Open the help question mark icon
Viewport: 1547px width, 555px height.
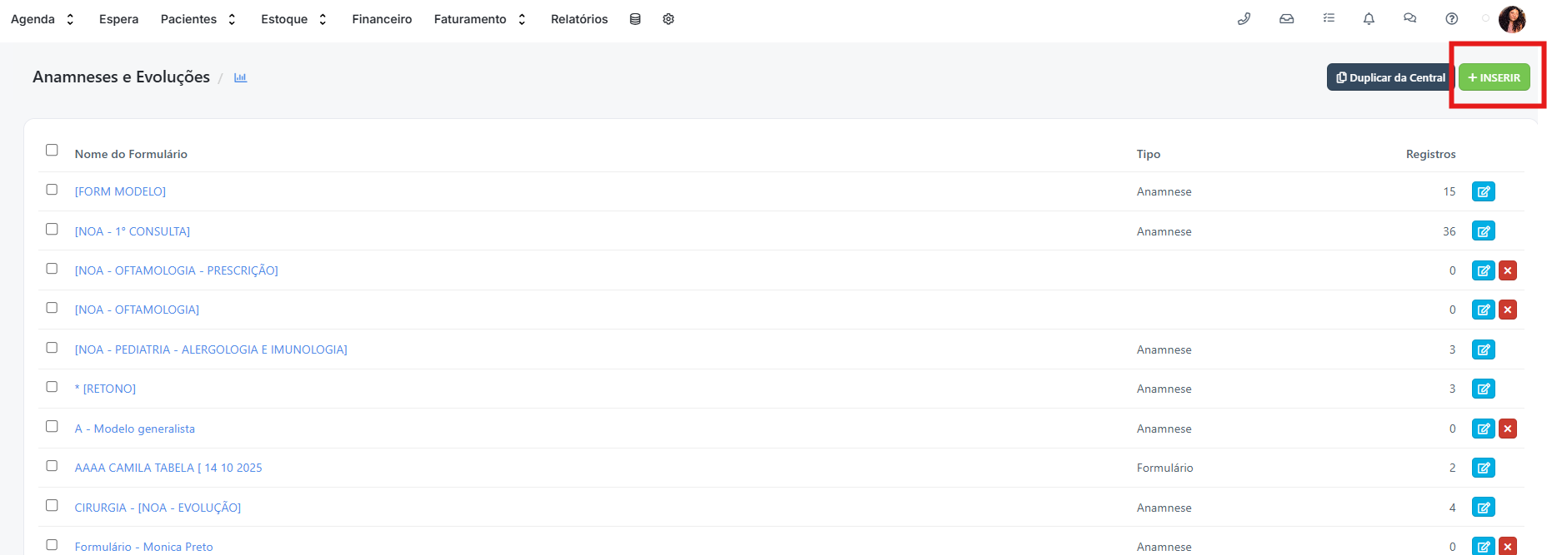(x=1452, y=18)
